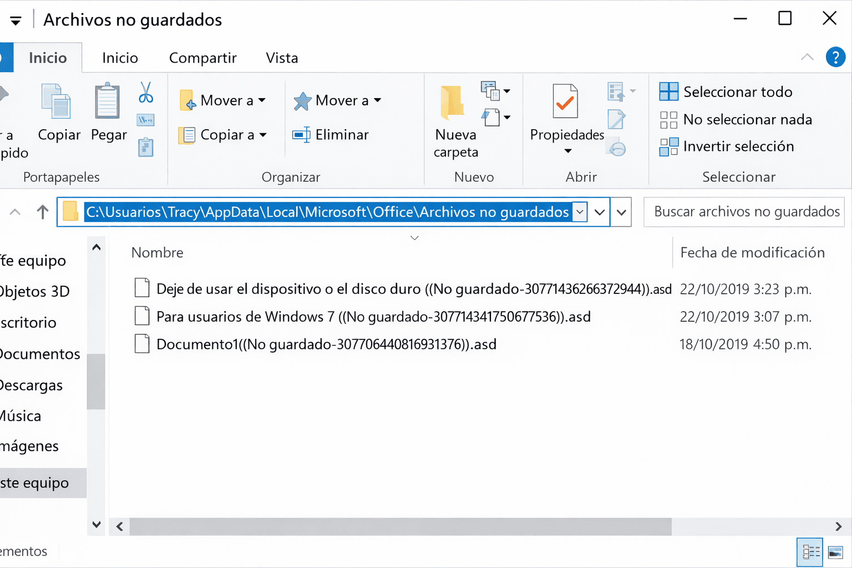
Task: Switch to details view
Action: [810, 552]
